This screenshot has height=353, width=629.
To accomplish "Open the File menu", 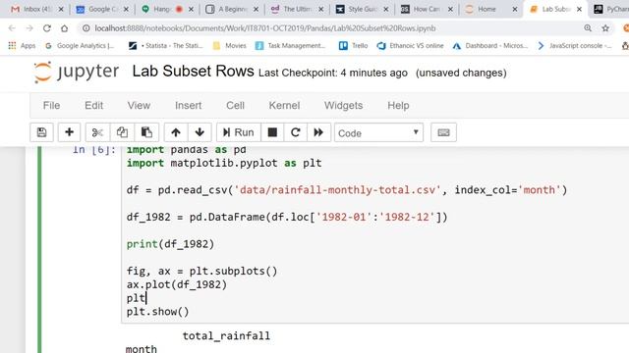I will coord(51,105).
